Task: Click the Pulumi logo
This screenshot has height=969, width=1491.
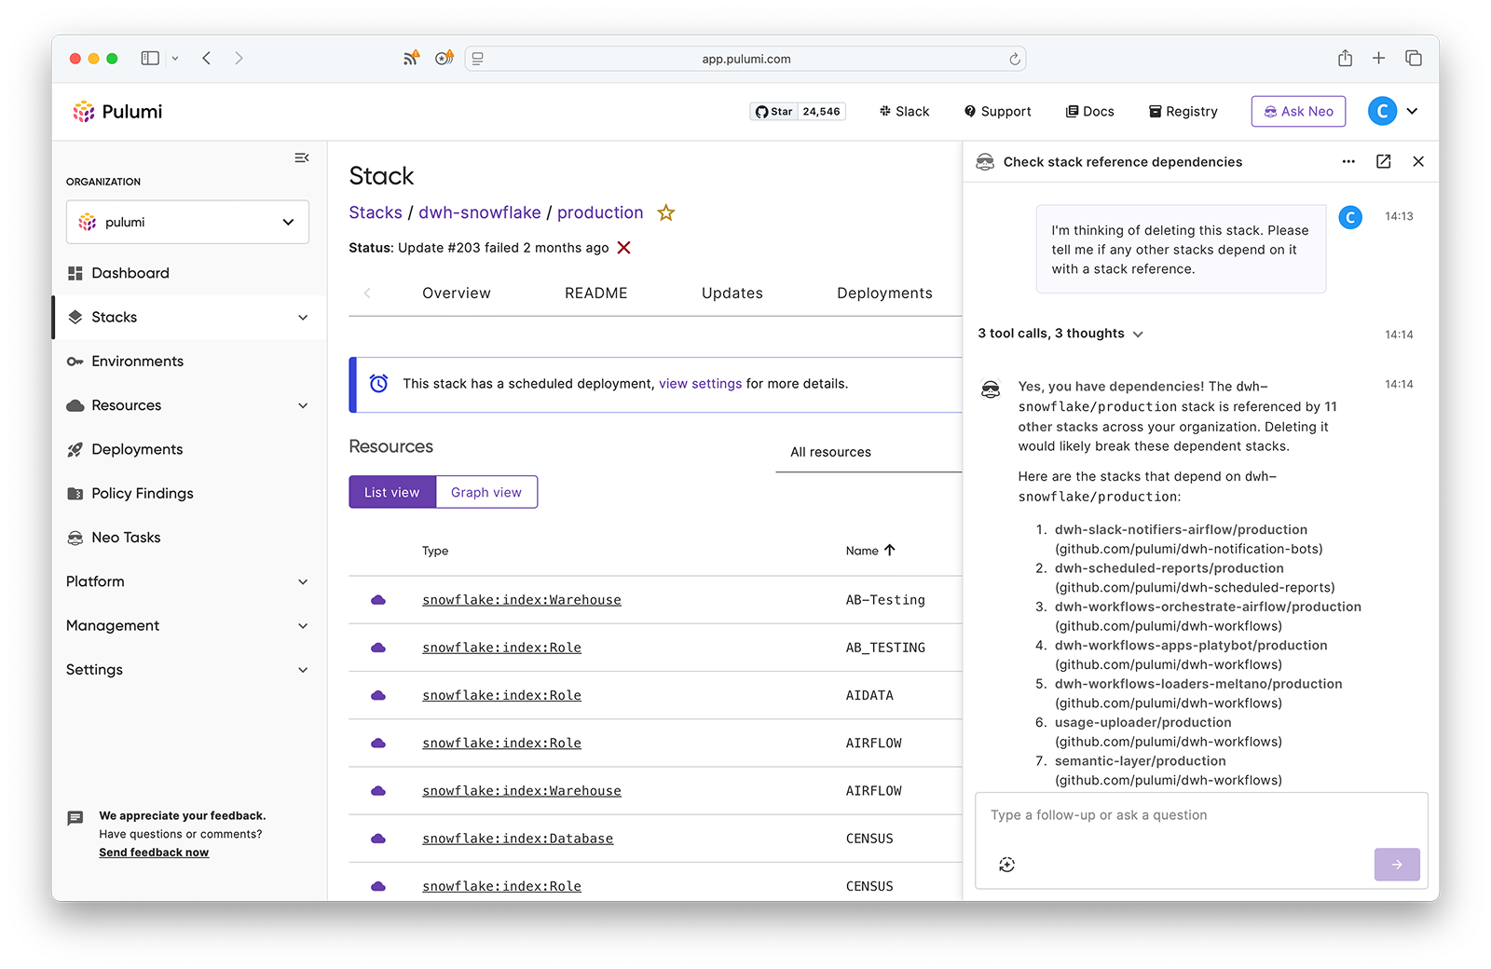Action: [118, 112]
